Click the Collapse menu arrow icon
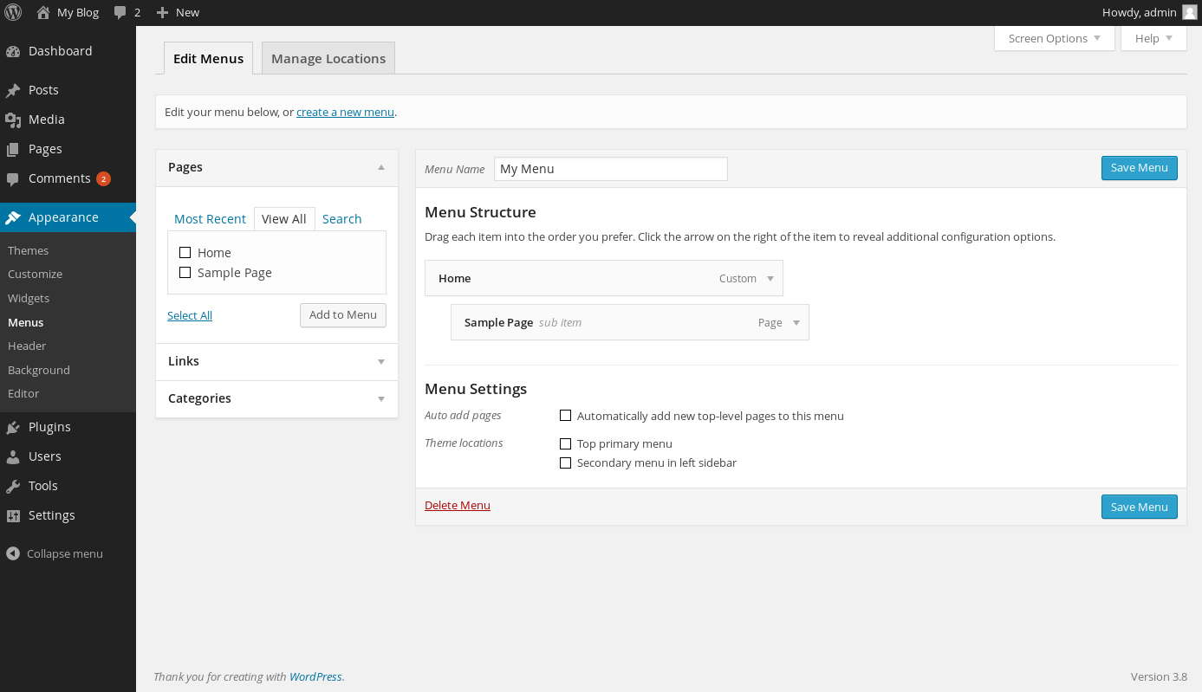 [x=13, y=553]
